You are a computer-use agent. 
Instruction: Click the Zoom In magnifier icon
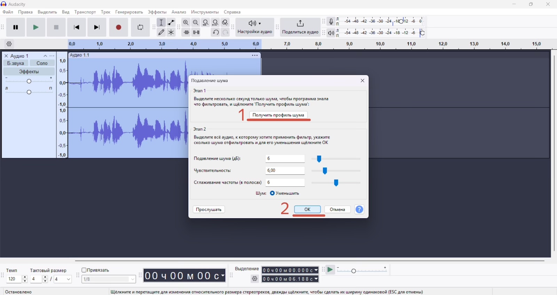point(186,23)
